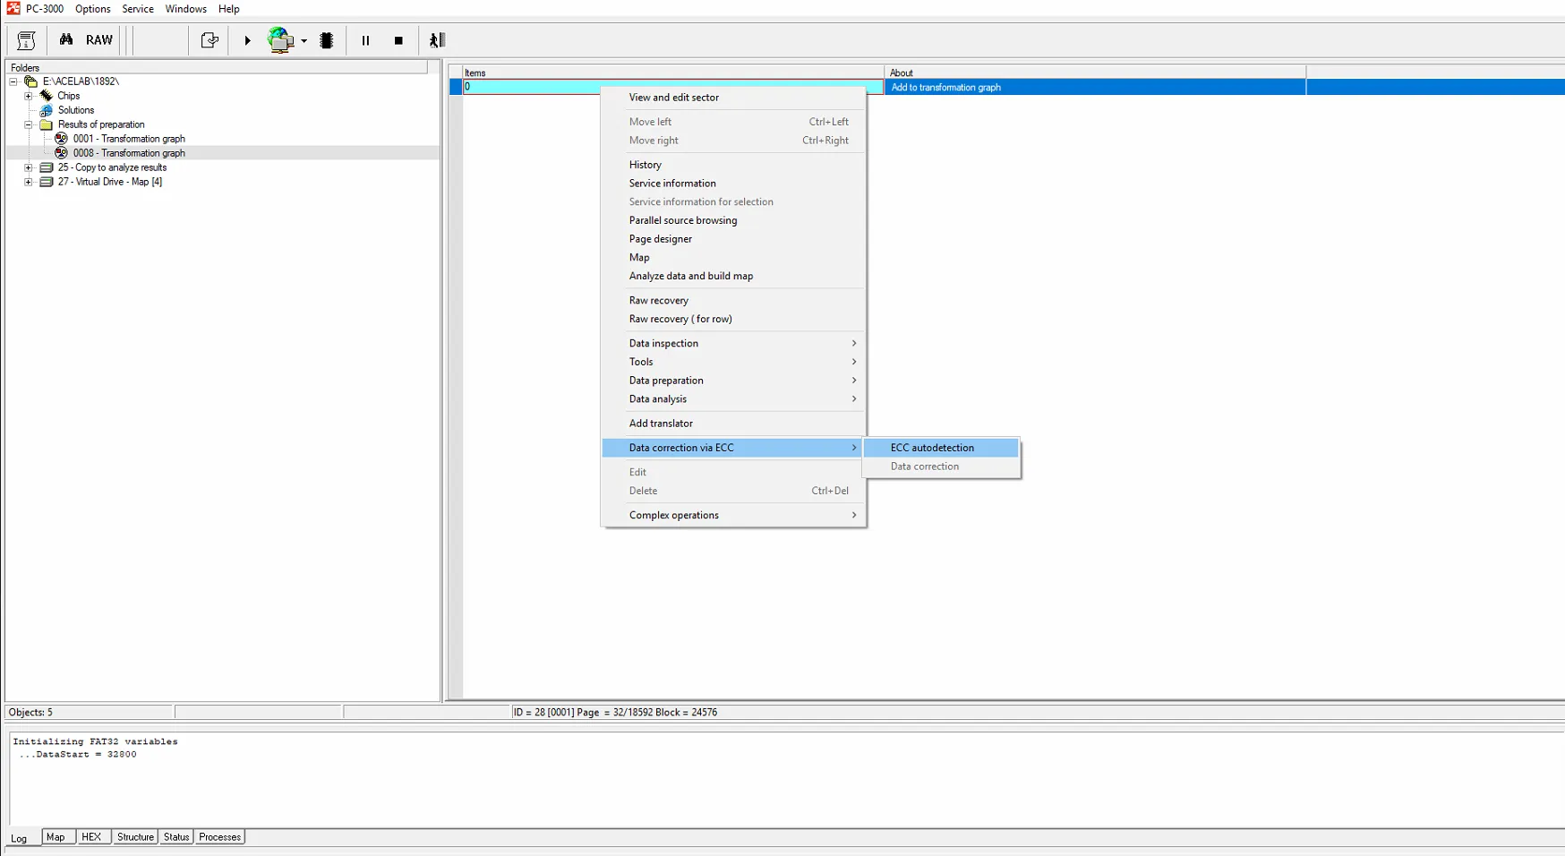
Task: Open the Data preparation submenu
Action: click(x=666, y=381)
